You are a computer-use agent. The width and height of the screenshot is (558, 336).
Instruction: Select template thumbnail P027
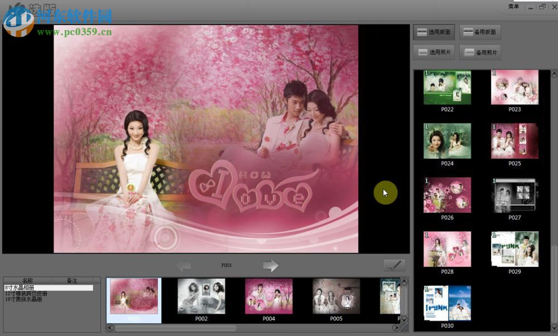point(514,195)
